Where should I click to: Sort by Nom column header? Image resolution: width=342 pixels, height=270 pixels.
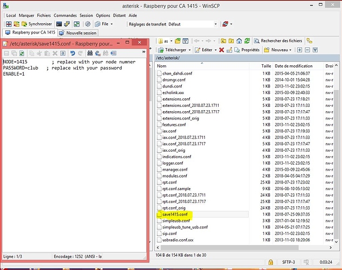[x=202, y=66]
